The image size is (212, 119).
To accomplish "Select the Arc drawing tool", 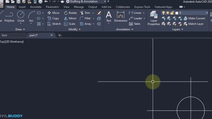I will point(31,17).
